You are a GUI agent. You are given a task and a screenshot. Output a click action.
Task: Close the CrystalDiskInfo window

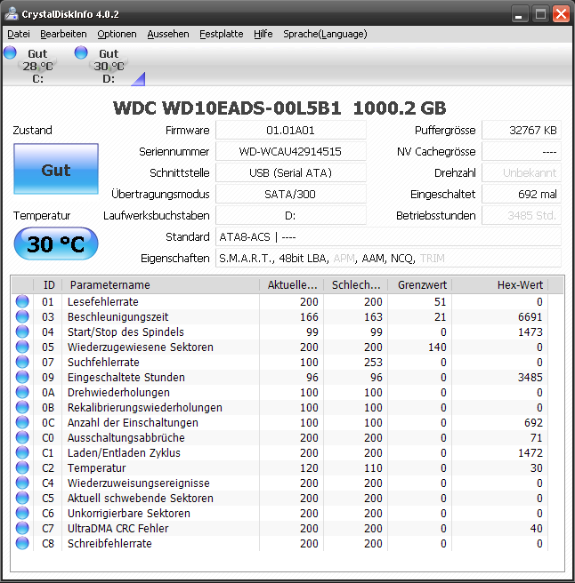(561, 14)
